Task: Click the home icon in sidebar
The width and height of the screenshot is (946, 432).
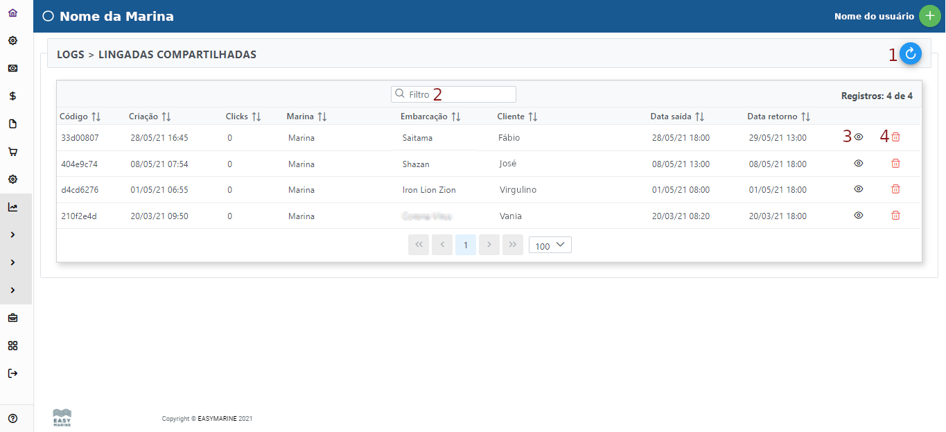Action: tap(12, 13)
